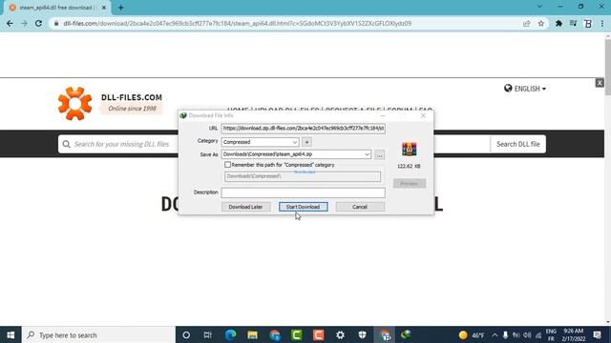Click the address bar URL
This screenshot has width=611, height=343.
[x=237, y=23]
